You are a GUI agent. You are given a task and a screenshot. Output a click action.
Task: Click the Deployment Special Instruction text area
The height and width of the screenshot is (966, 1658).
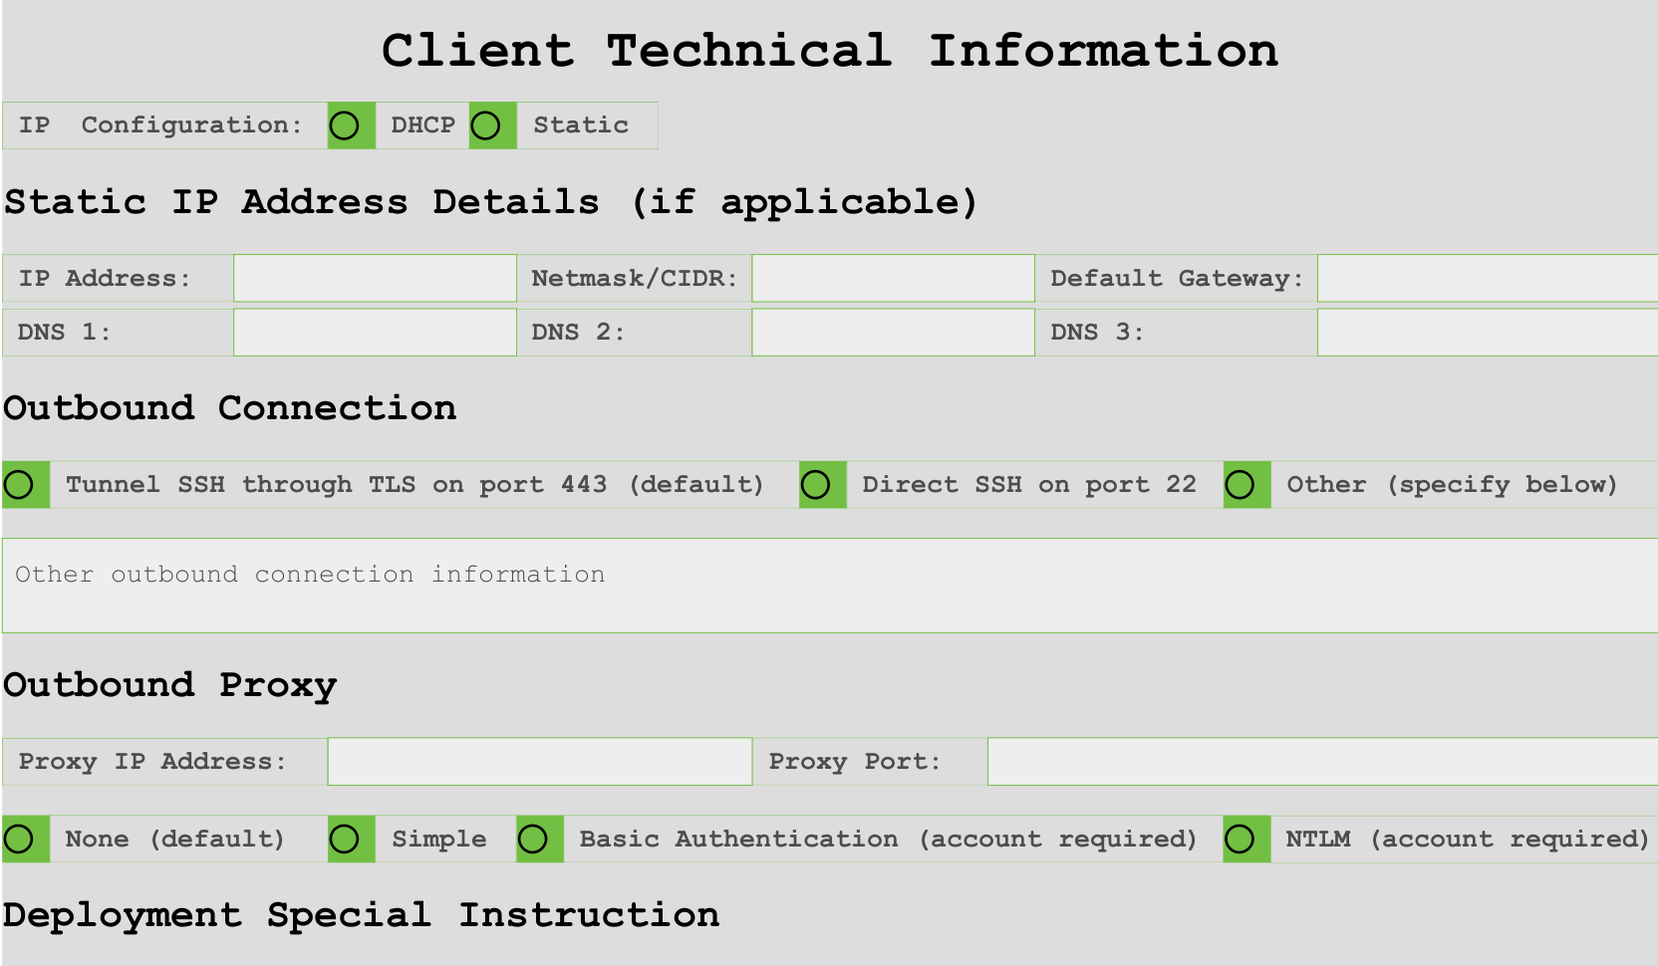tap(827, 958)
